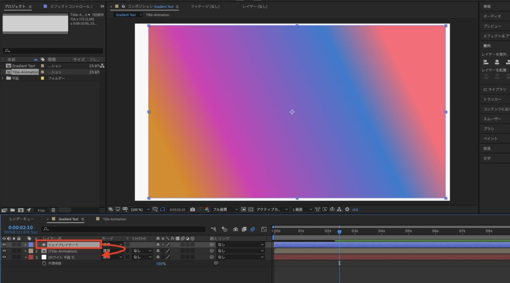The image size is (510, 283).
Task: Hide the ホワイト 平面 1 layer
Action: 4,257
